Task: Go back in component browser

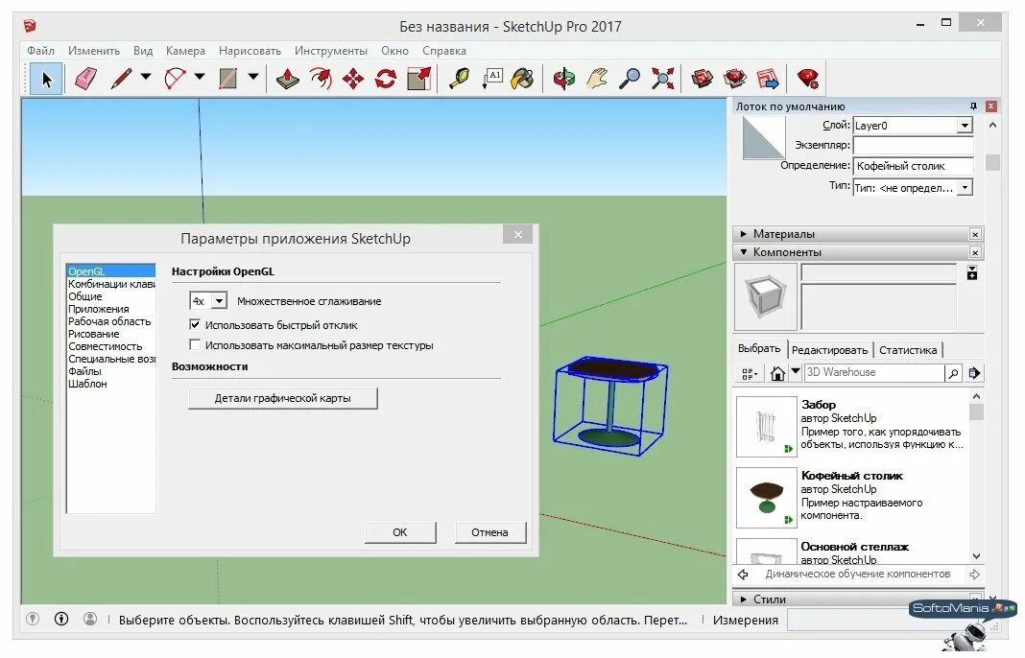Action: coord(743,575)
